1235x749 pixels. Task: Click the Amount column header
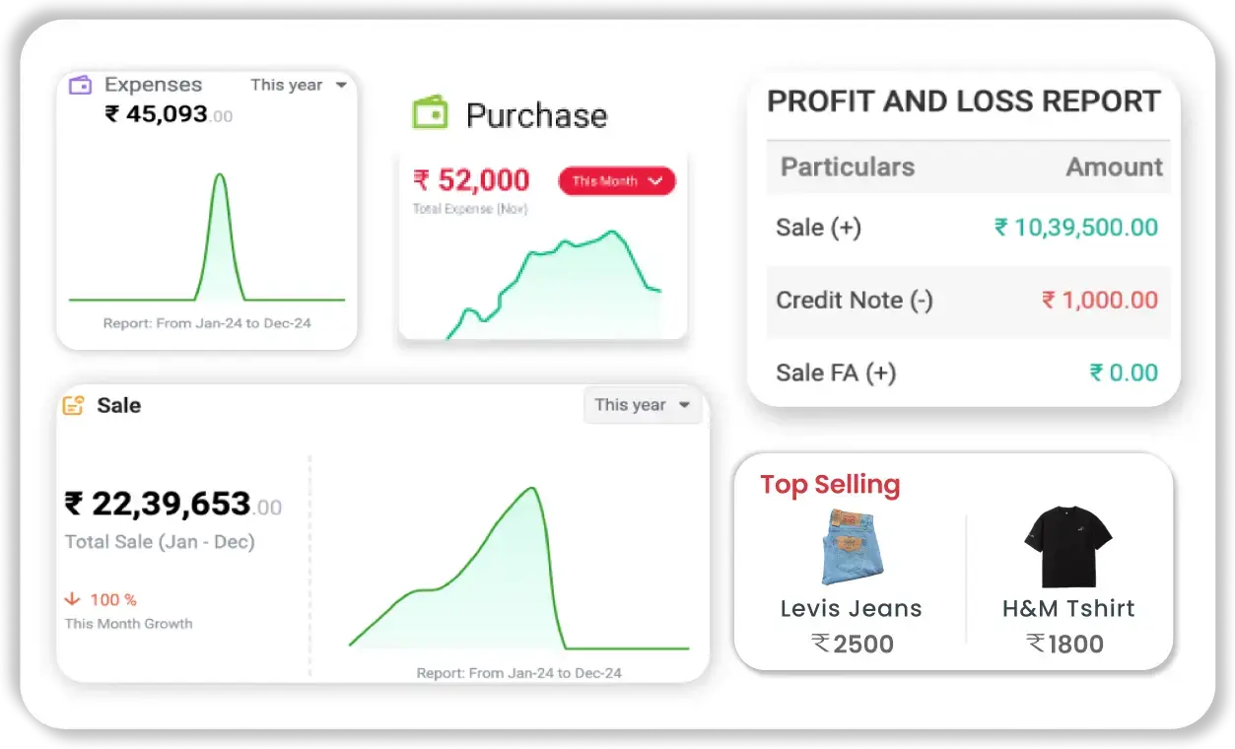[x=1114, y=168]
